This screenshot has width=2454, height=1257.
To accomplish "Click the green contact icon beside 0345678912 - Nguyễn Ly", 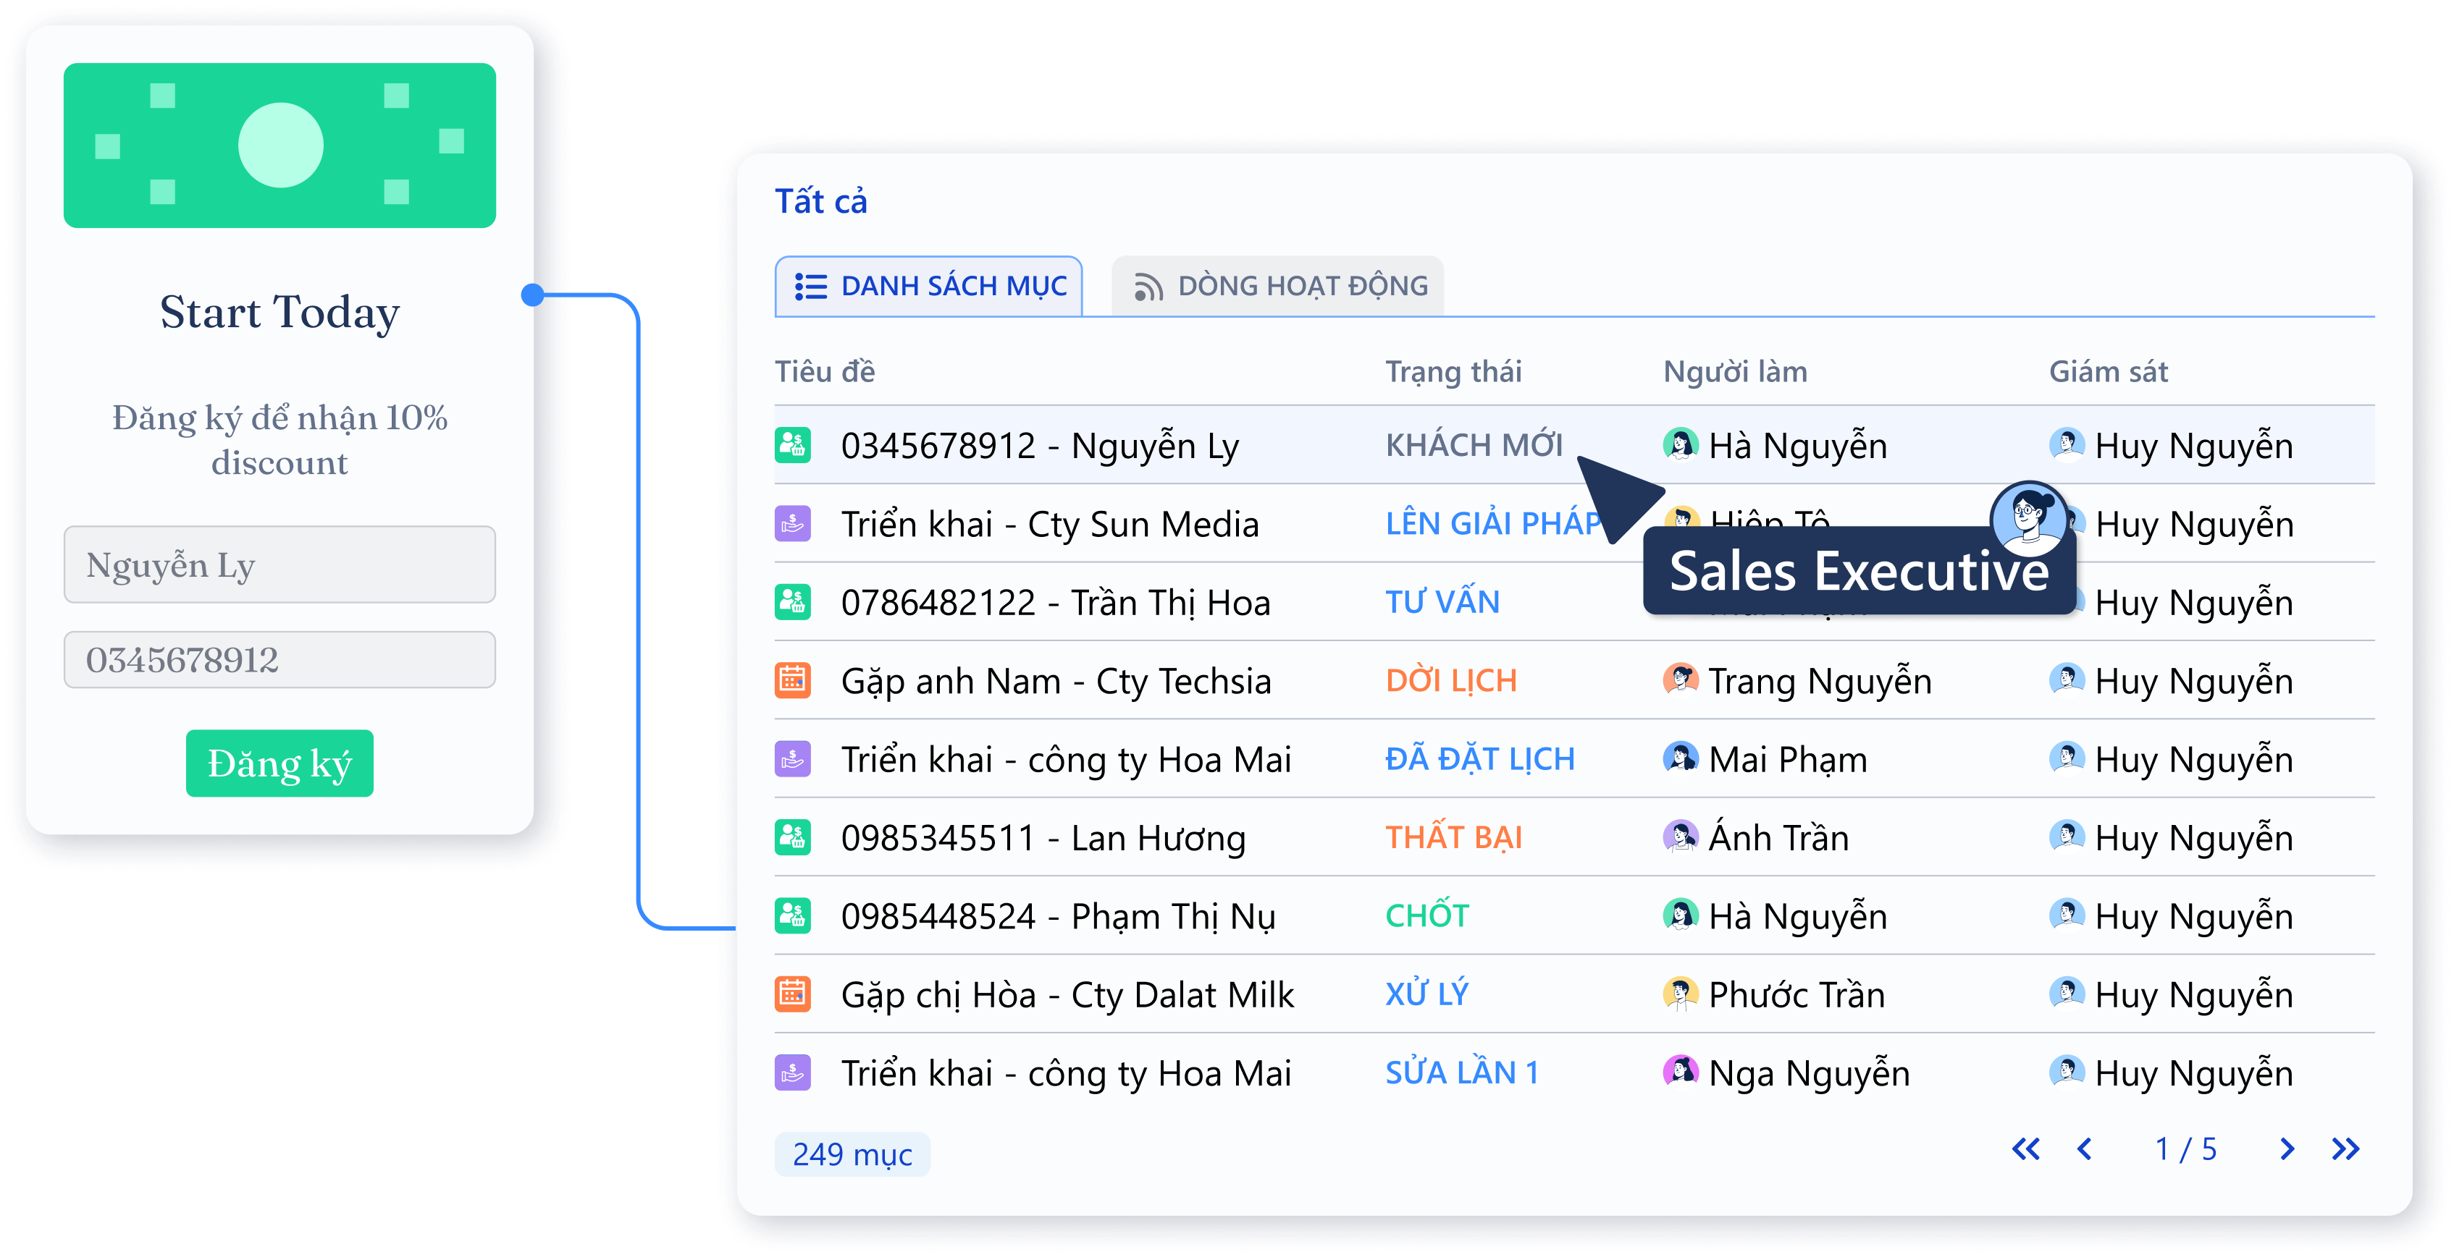I will (793, 444).
